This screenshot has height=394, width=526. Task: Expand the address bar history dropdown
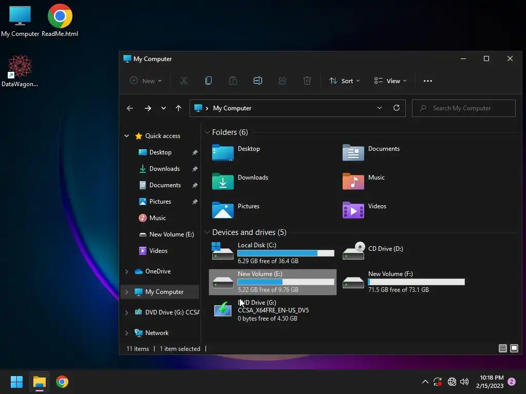(380, 108)
